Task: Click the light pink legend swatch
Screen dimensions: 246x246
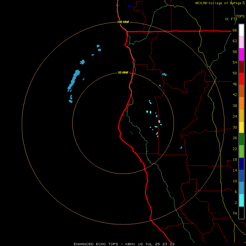Action: pyautogui.click(x=241, y=42)
